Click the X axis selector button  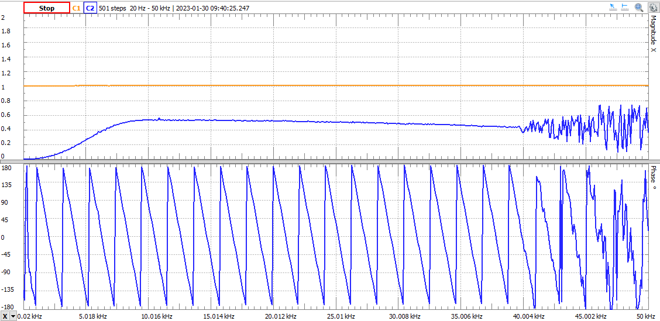pos(5,316)
